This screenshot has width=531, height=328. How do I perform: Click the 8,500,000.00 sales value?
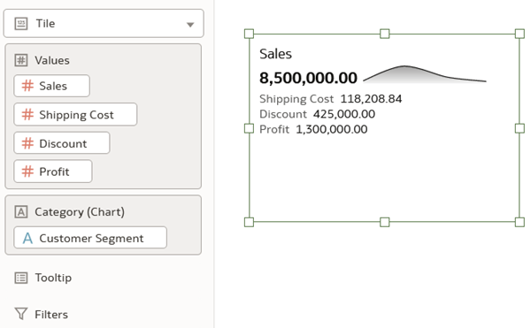[308, 78]
